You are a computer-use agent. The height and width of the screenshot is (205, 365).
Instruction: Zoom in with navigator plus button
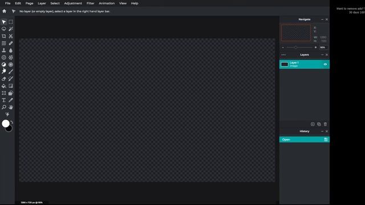[315, 47]
